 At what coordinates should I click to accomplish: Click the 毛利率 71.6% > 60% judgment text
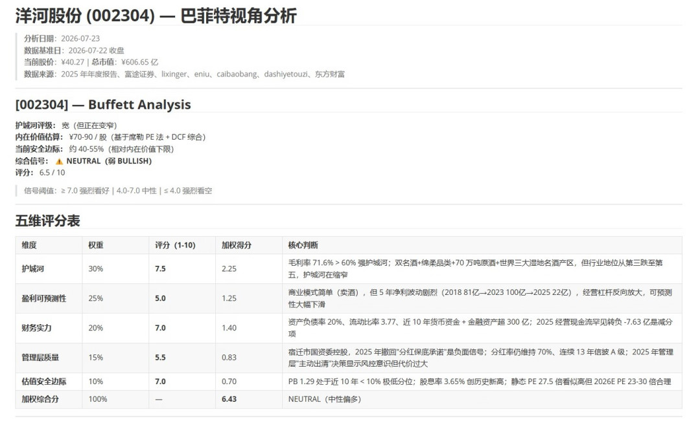[476, 269]
